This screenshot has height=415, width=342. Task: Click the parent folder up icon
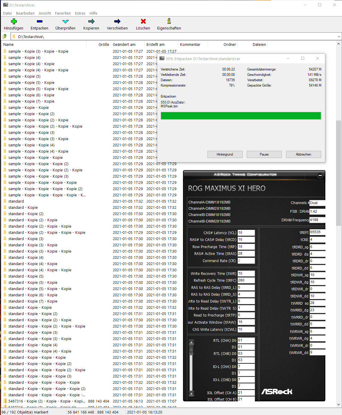point(5,36)
